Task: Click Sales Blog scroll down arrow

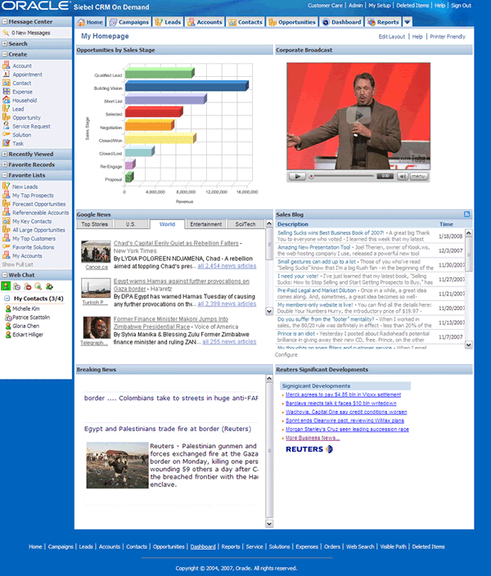Action: click(469, 344)
